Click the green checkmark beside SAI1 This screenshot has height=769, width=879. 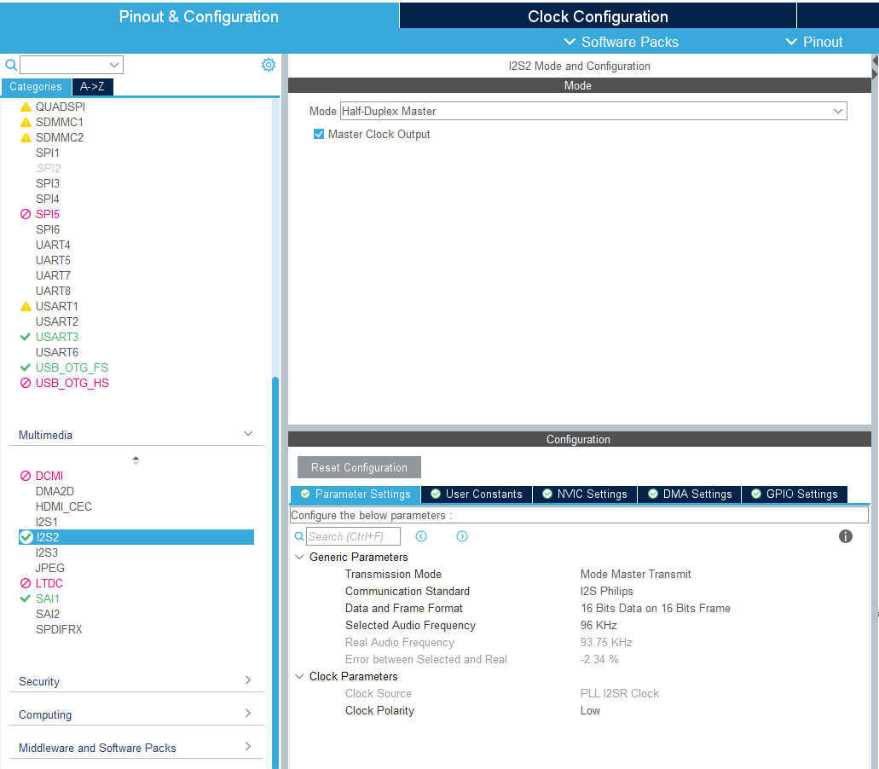coord(26,598)
